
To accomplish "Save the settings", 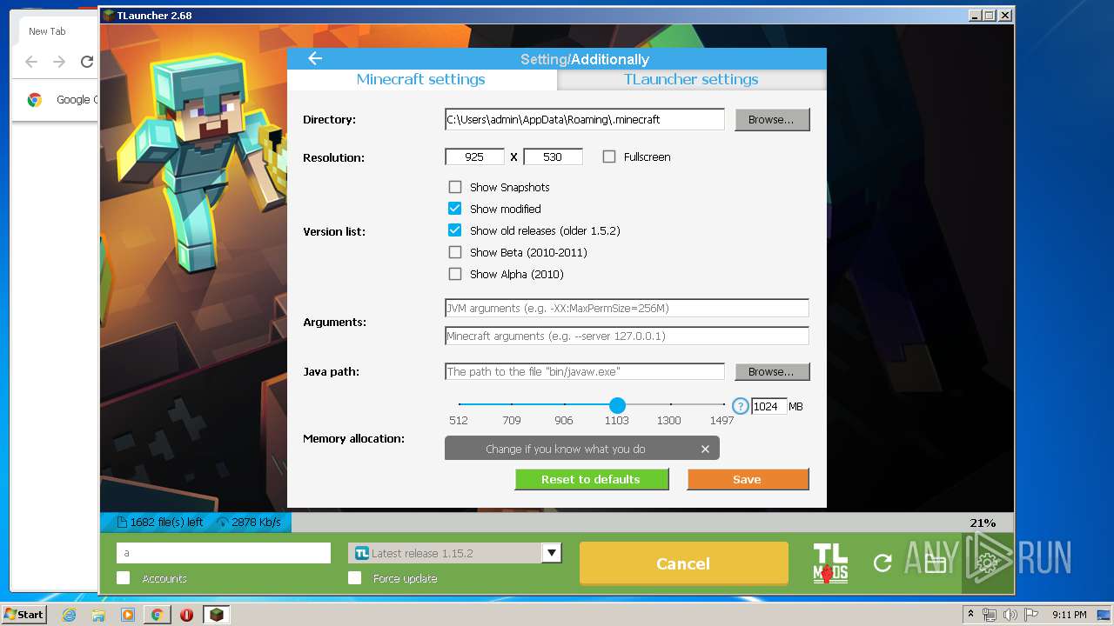I will coord(748,479).
